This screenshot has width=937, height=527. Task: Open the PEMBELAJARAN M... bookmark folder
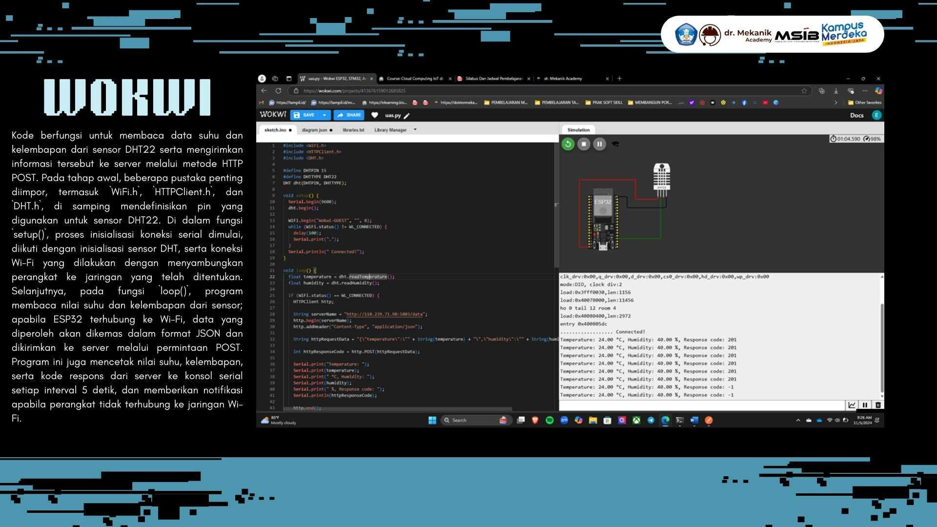[x=506, y=102]
